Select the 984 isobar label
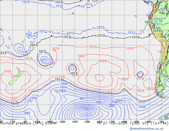Screen dimensions: 169x131 click(99, 102)
